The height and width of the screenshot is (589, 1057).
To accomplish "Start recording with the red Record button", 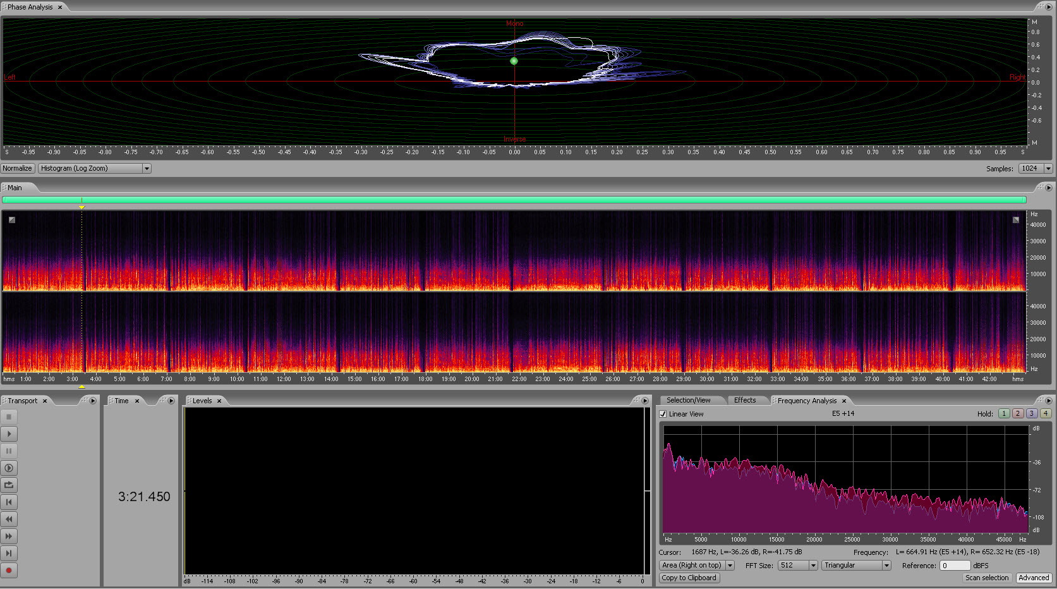I will tap(9, 571).
